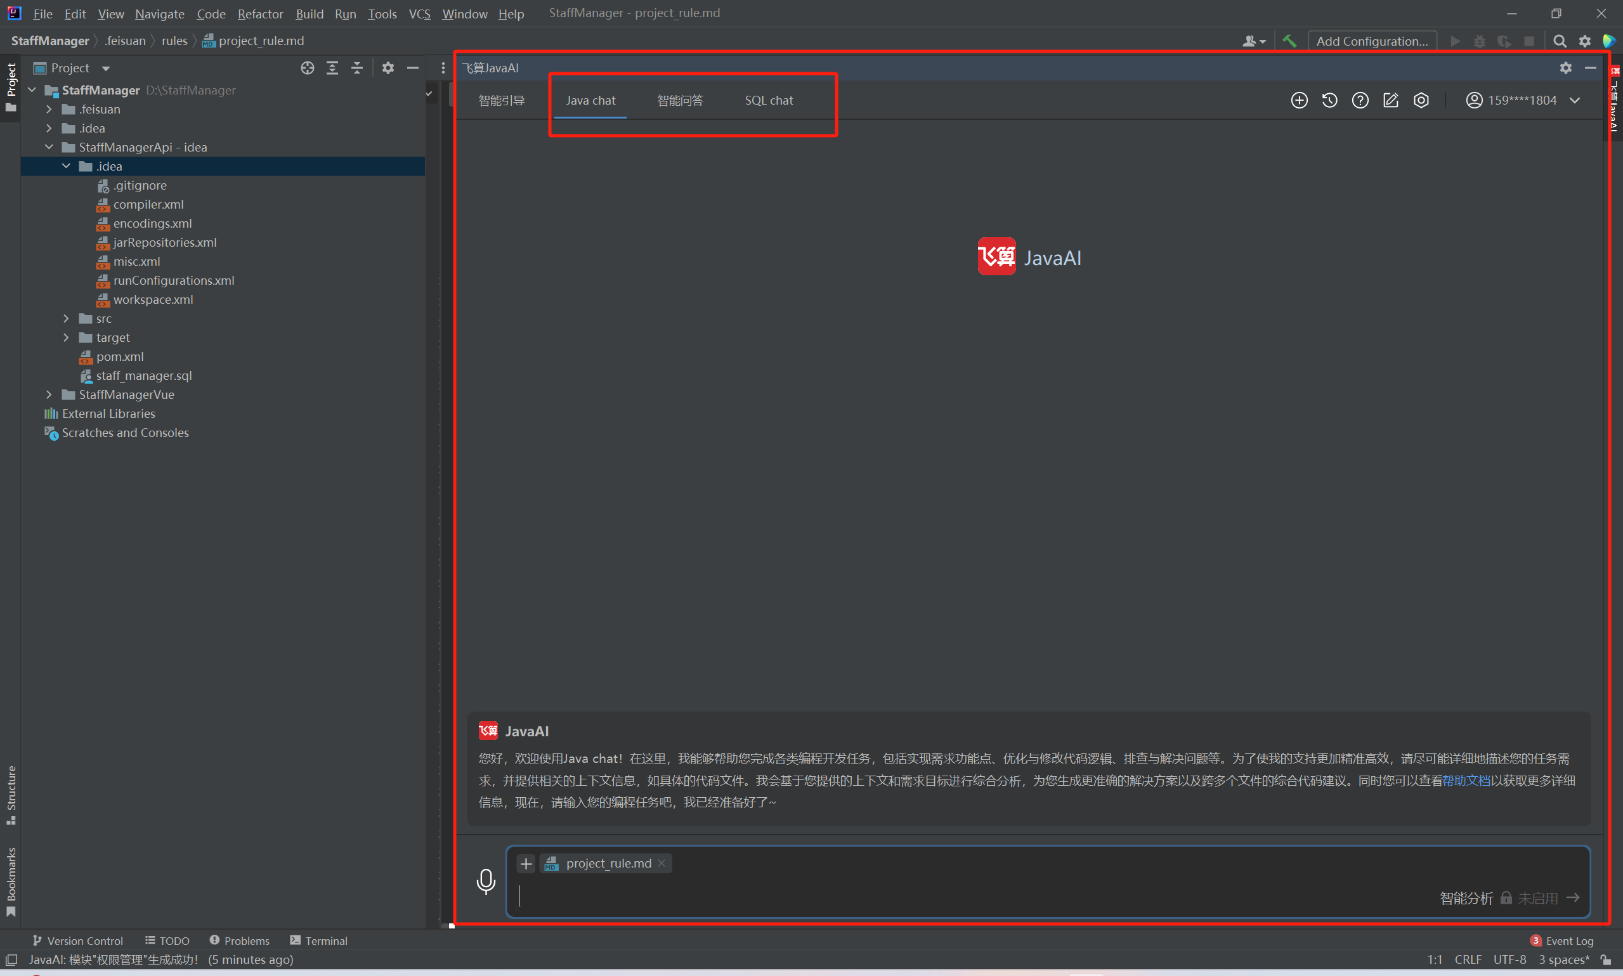Expand all in Project panel
The height and width of the screenshot is (976, 1623).
[332, 68]
